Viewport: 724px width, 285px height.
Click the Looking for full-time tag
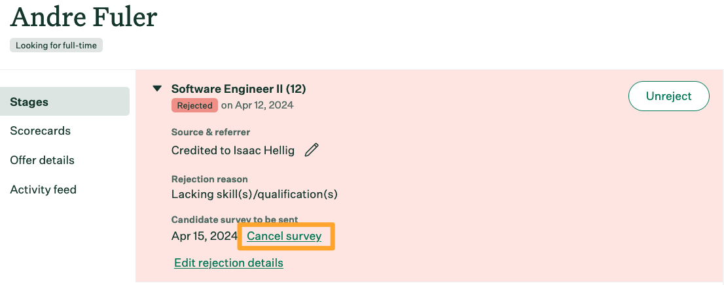point(56,46)
